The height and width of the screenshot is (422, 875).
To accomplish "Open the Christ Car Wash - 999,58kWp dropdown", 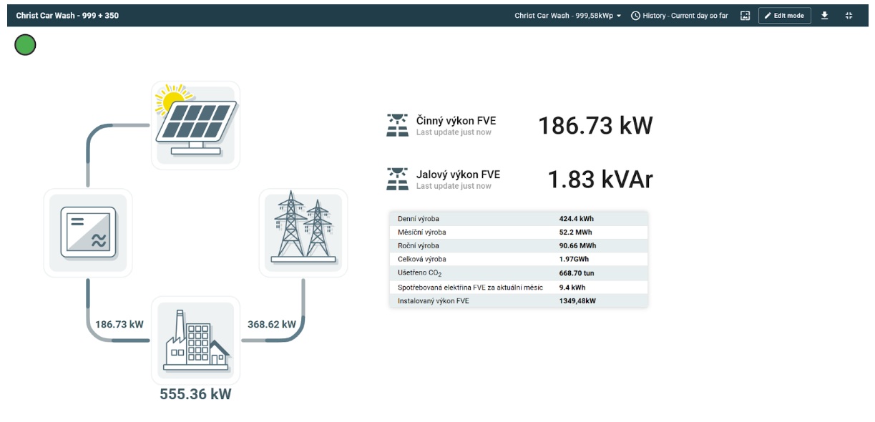I will pos(568,16).
